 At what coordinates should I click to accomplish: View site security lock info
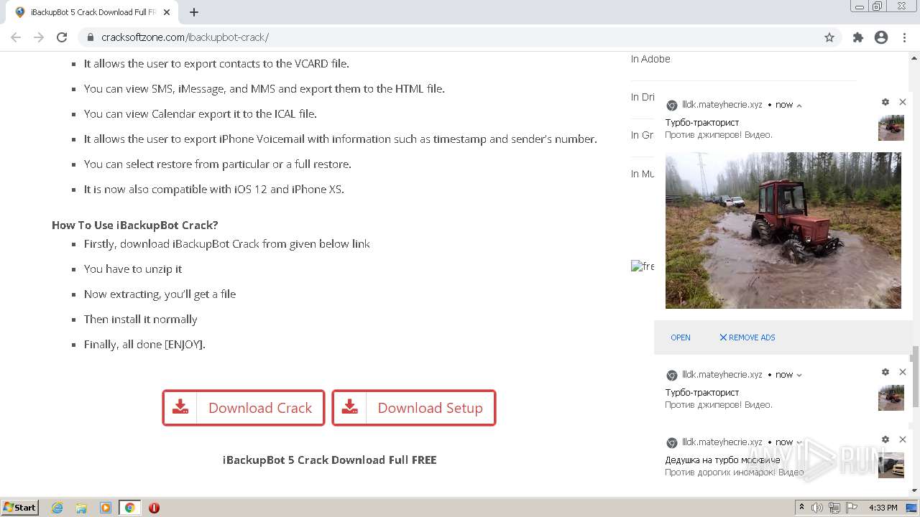click(90, 37)
